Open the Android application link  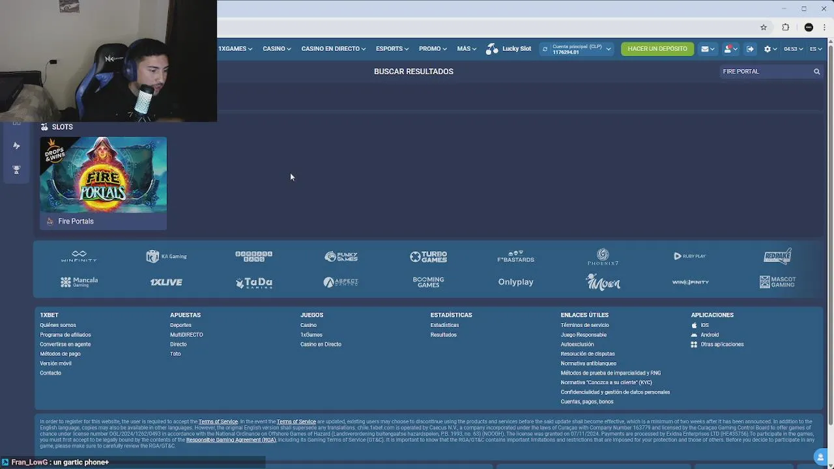[705, 335]
